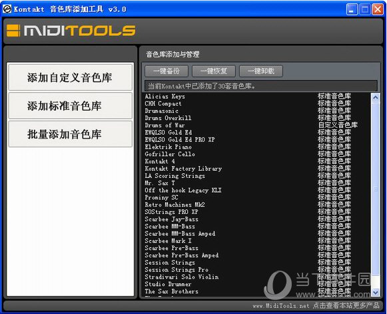Viewport: 387px width, 314px height.
Task: Select Session Strings Pro row
Action: tap(256, 269)
